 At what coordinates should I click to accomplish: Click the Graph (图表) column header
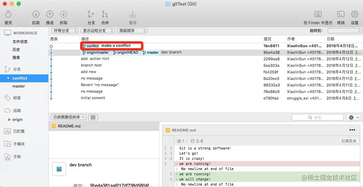54,39
